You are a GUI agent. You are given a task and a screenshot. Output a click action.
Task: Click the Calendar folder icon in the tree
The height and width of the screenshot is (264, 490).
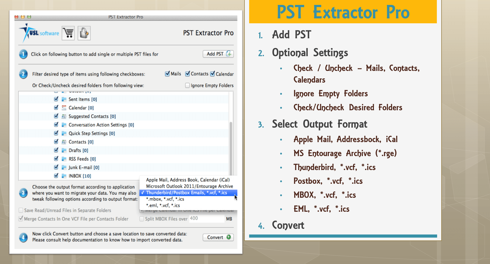[64, 108]
